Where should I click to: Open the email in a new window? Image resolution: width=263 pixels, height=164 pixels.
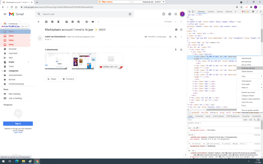tap(181, 30)
